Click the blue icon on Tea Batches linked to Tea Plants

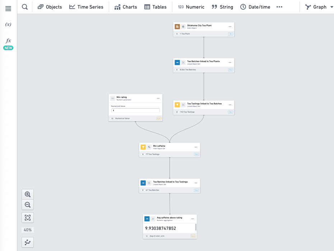(177, 62)
